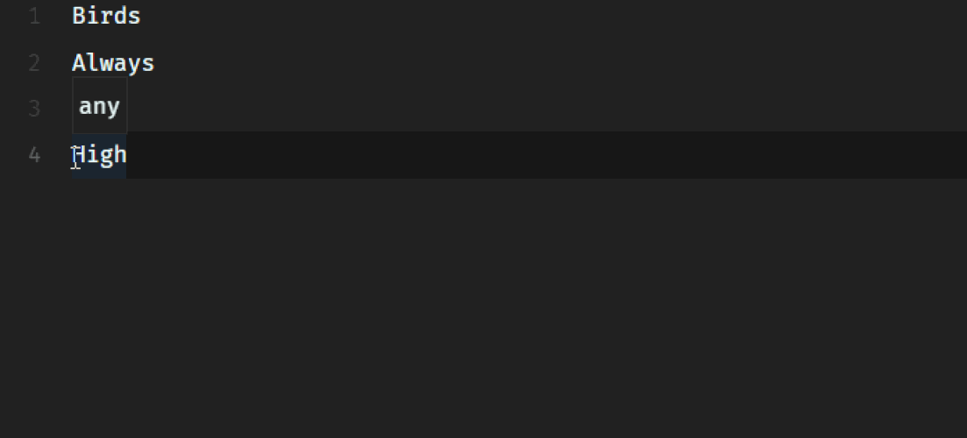967x438 pixels.
Task: Click the word "Birds" on line 1
Action: pos(107,16)
